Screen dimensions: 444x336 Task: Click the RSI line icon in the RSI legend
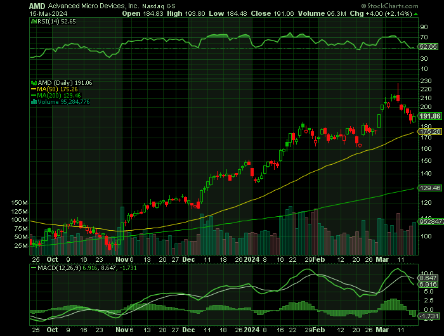click(x=34, y=22)
